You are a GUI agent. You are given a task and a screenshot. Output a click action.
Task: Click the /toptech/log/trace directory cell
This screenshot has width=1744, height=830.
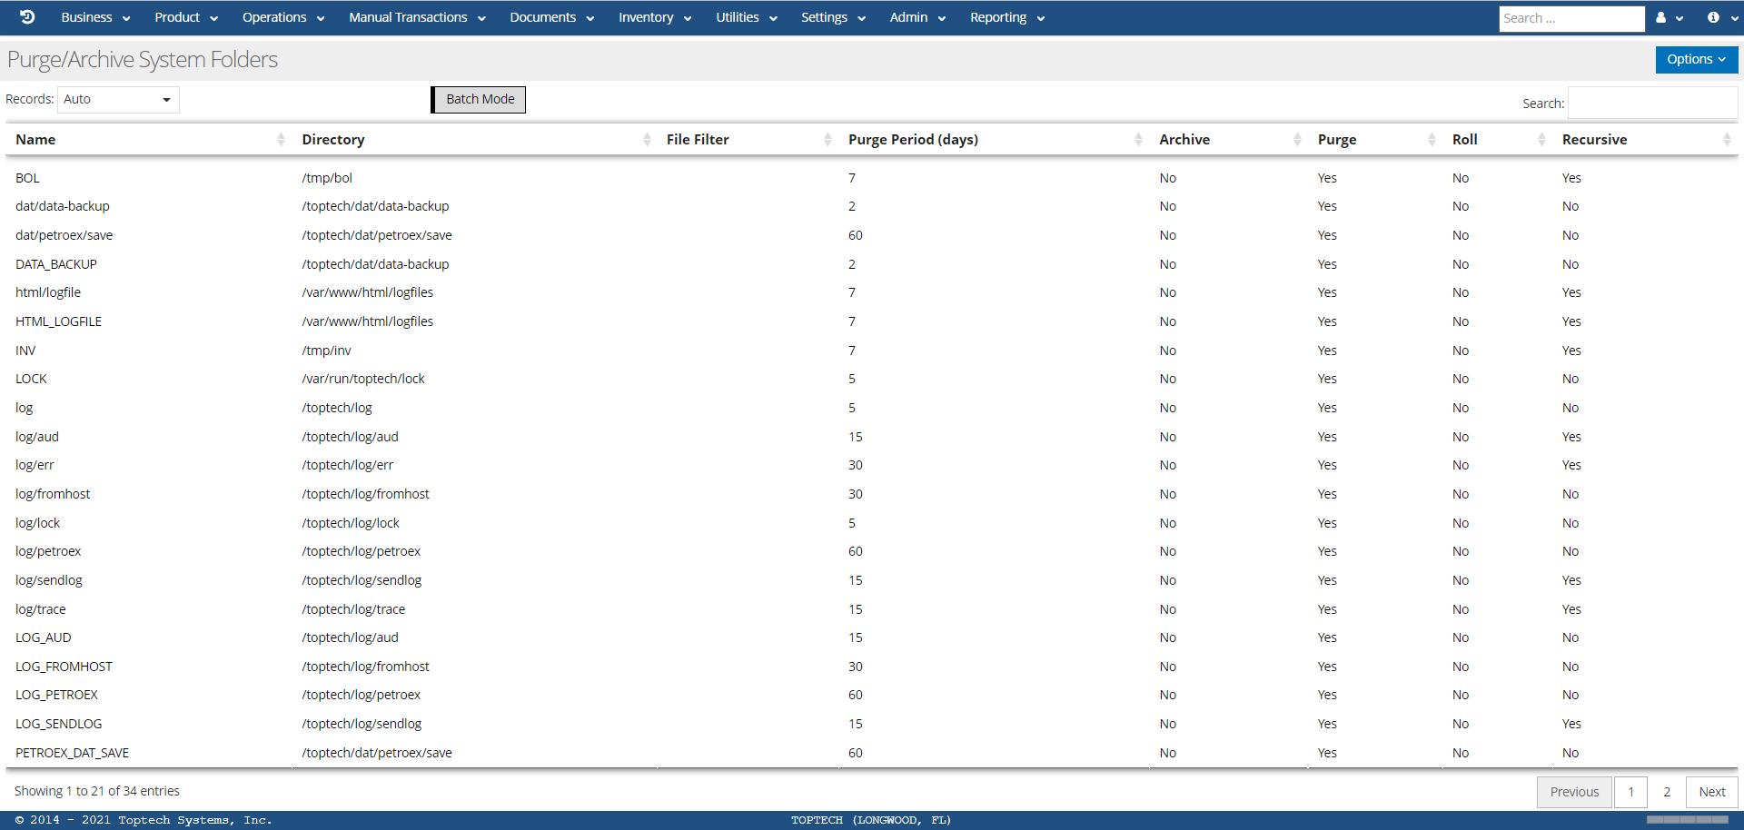pos(353,609)
